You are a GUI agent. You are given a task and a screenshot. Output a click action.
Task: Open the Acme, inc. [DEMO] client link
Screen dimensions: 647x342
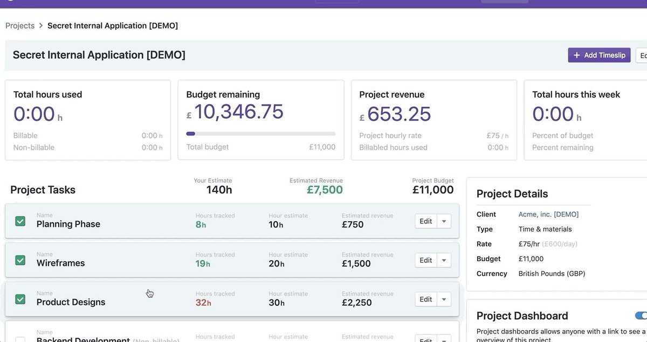coord(548,214)
